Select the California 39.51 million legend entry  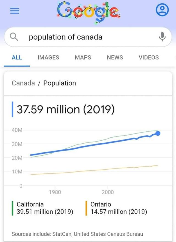45,208
